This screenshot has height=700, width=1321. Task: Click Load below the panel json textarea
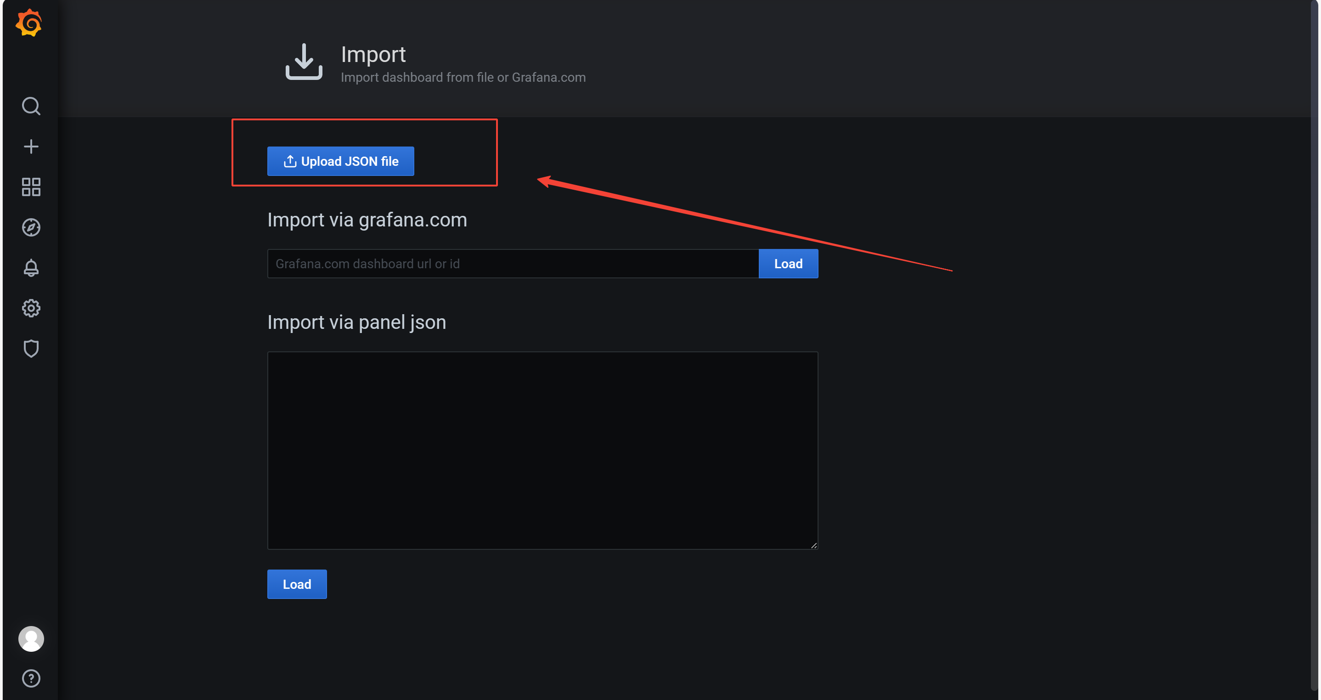[297, 585]
